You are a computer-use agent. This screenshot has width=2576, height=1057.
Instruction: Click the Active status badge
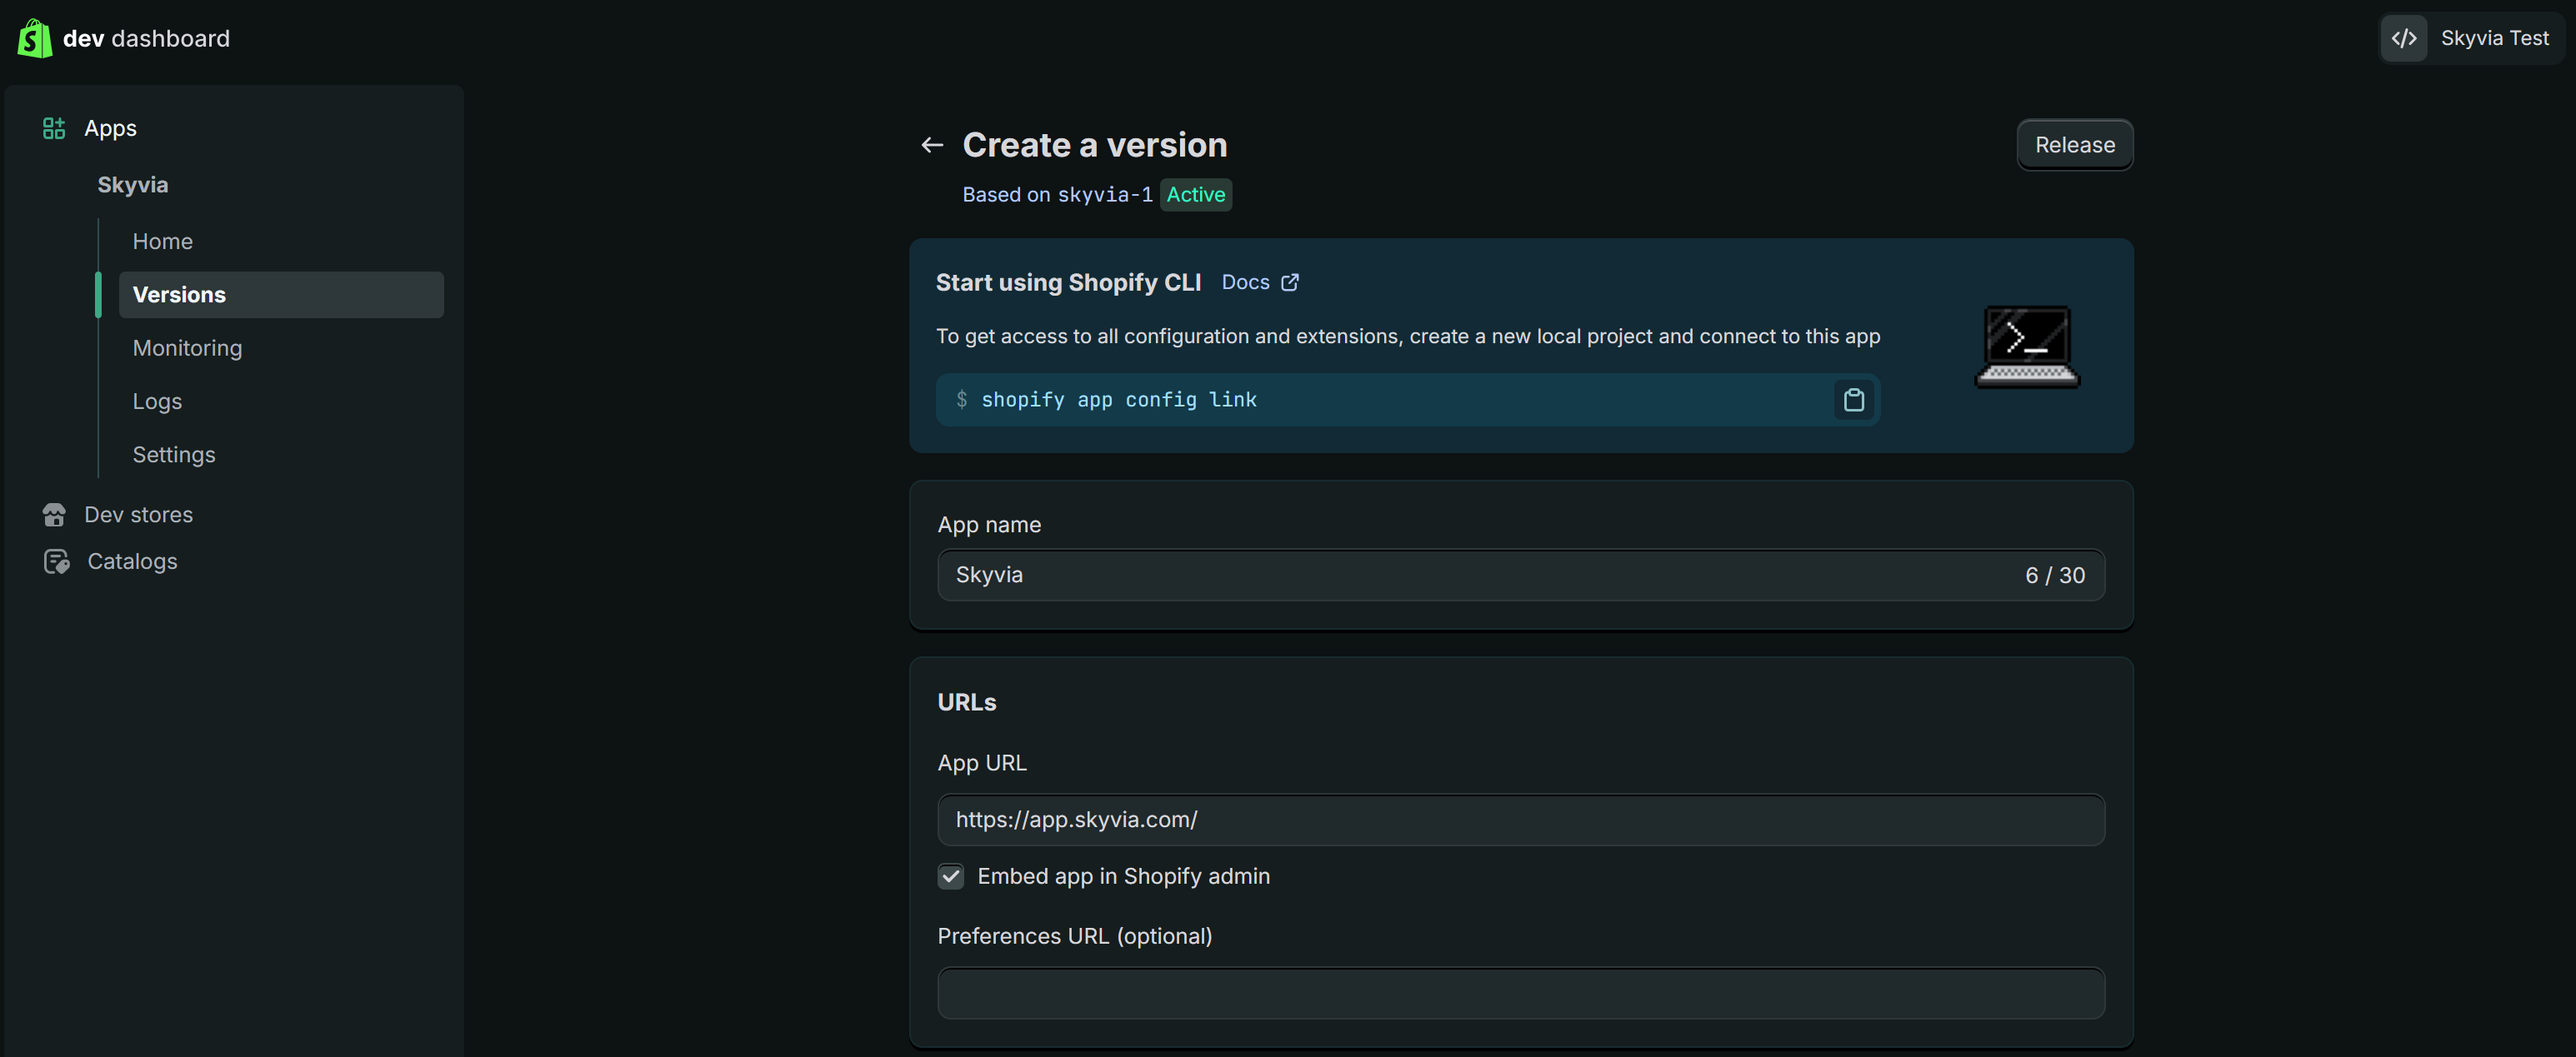click(1196, 194)
